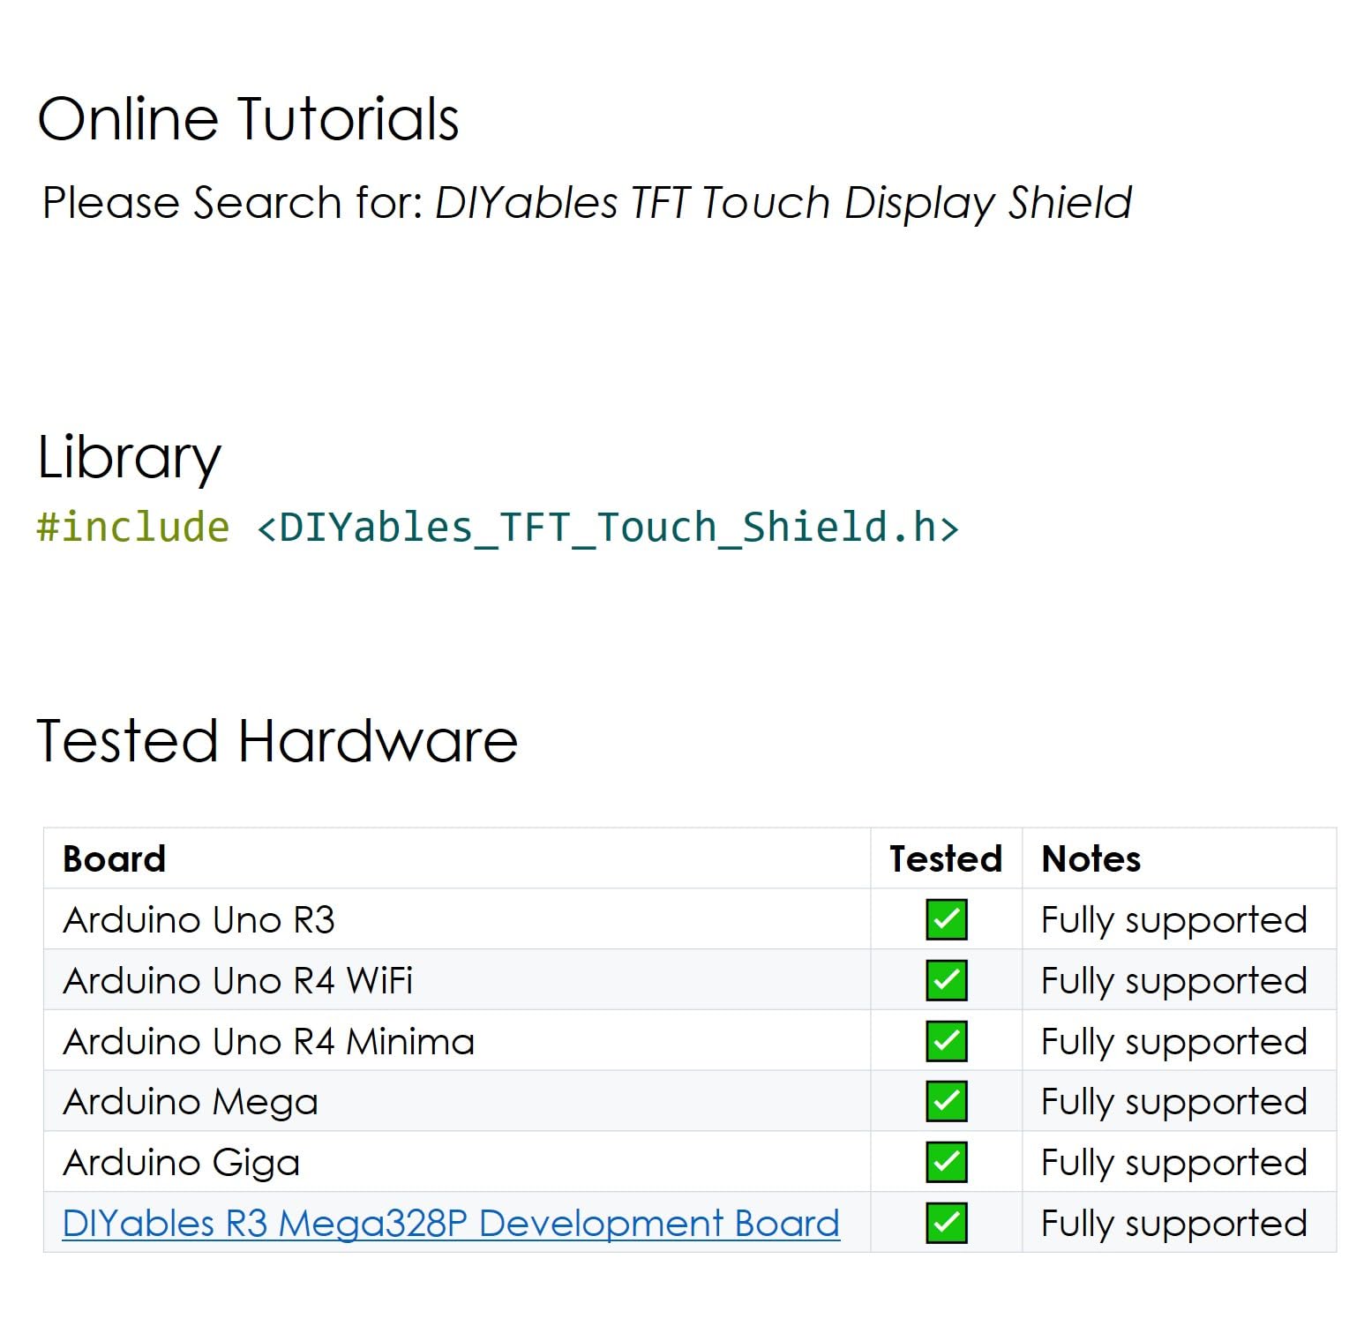
Task: Click the 'Please Search for:' text
Action: (x=234, y=203)
